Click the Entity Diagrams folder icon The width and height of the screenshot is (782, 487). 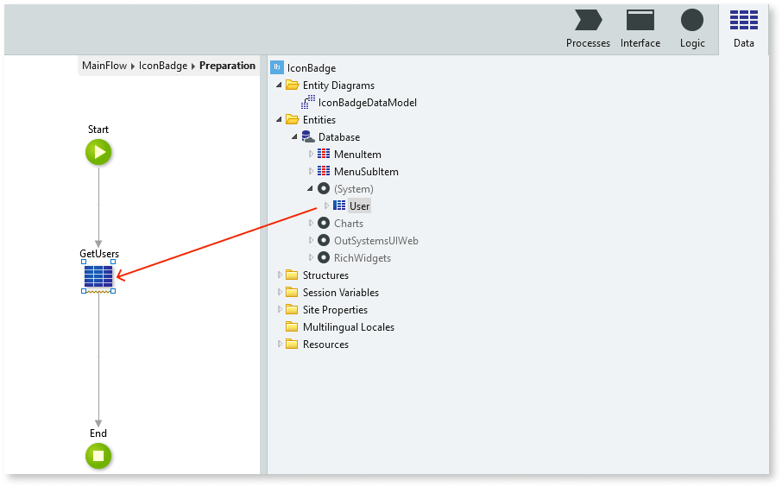(292, 85)
